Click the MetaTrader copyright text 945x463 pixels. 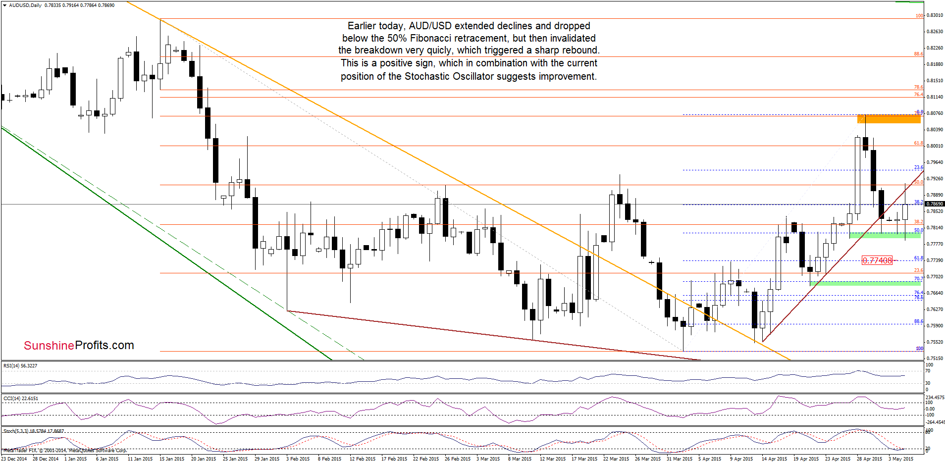(65, 451)
